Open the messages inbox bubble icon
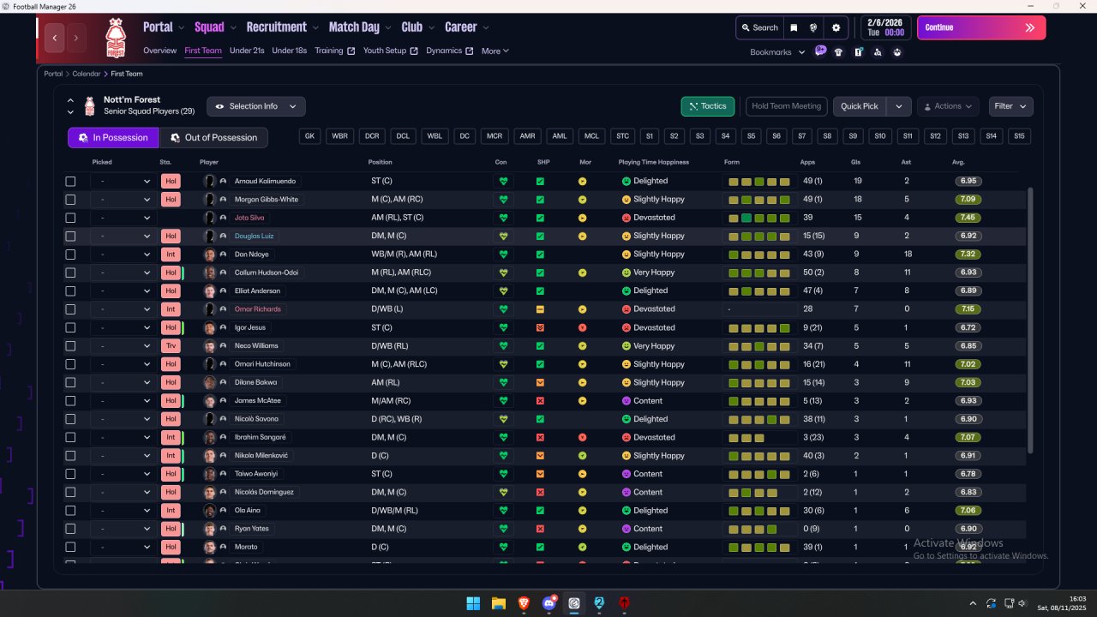Viewport: 1097px width, 617px height. click(820, 51)
